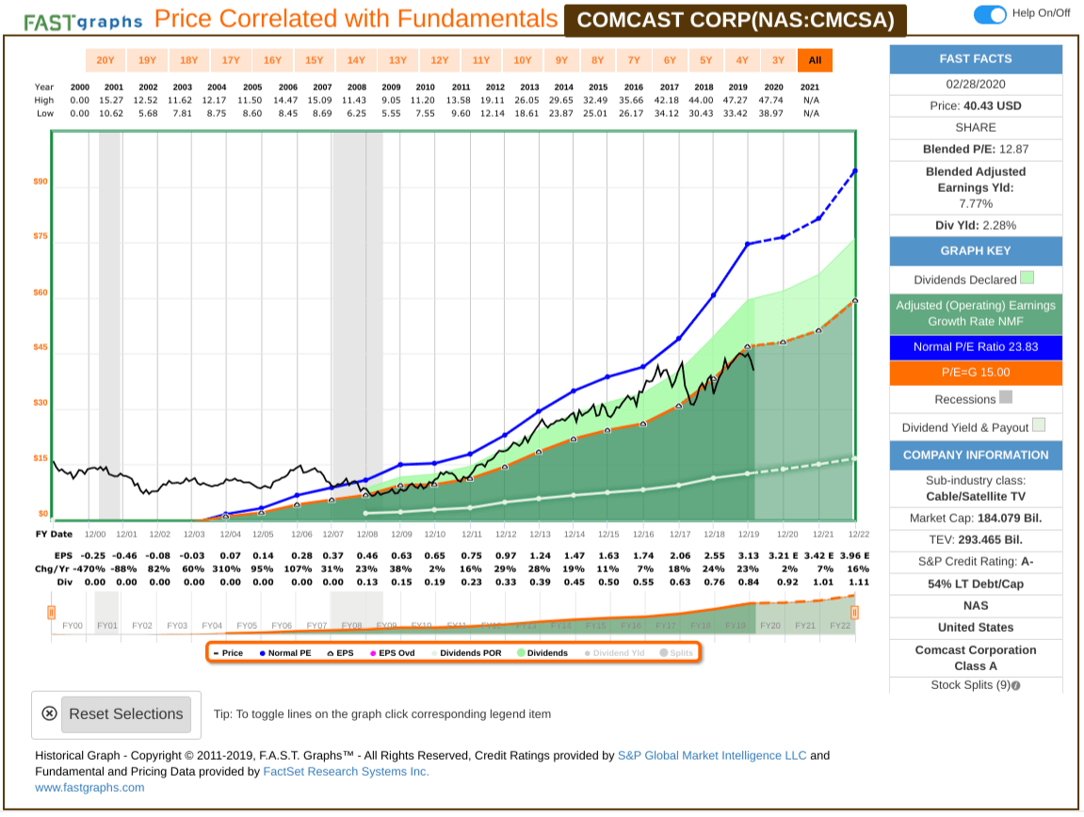This screenshot has height=817, width=1084.
Task: Select the 12Y range tab
Action: [440, 60]
